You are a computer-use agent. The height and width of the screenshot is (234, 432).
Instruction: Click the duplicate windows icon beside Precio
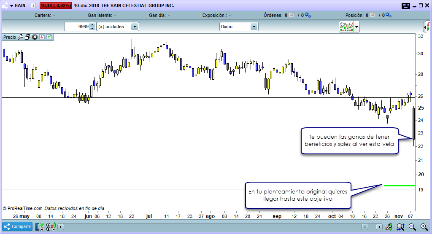[x=27, y=37]
